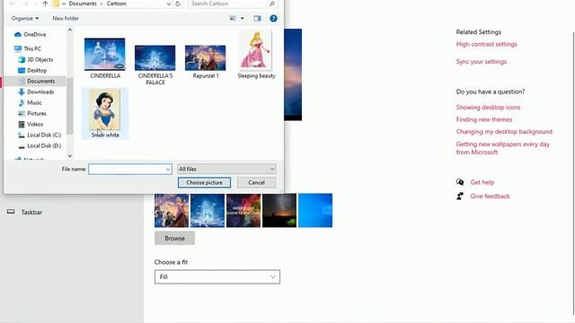The height and width of the screenshot is (323, 575).
Task: Click Give feedback link
Action: click(490, 196)
